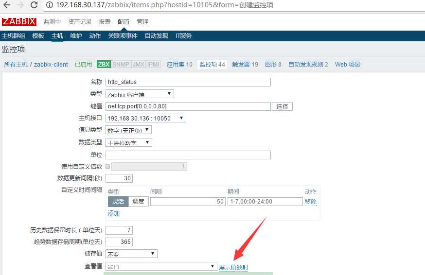Open 触发器 19 tab
The width and height of the screenshot is (425, 275).
pyautogui.click(x=245, y=64)
